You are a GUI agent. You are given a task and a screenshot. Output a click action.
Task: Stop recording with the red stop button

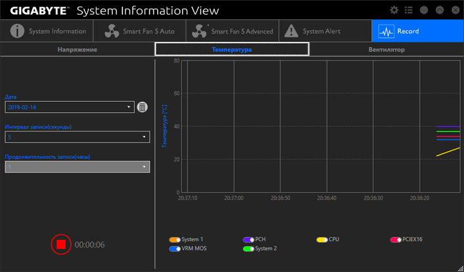point(61,244)
